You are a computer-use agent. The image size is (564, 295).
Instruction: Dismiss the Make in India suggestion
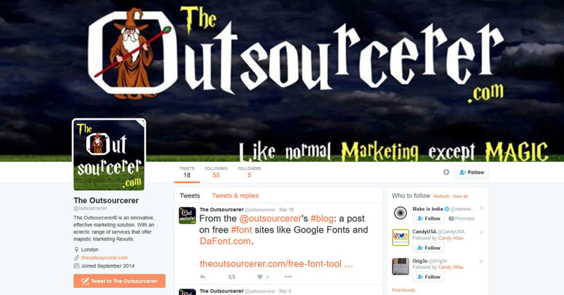481,208
